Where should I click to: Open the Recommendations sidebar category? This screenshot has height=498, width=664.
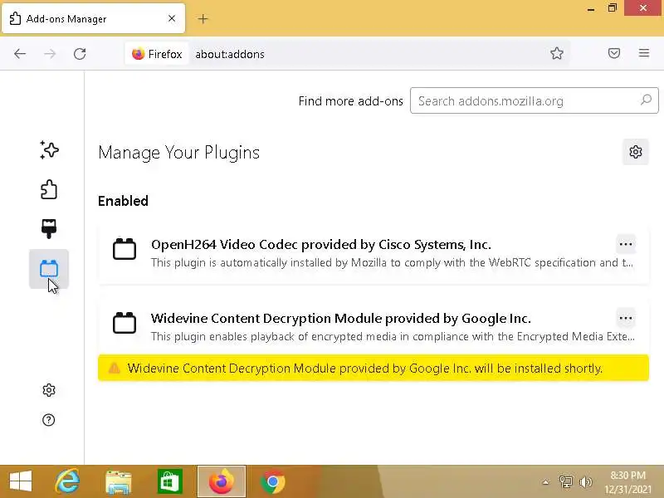tap(49, 150)
